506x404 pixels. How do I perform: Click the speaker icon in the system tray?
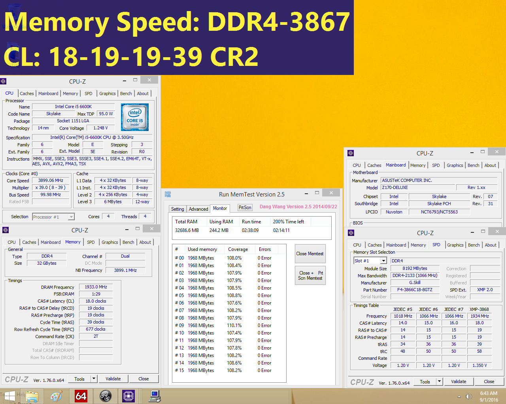point(469,396)
